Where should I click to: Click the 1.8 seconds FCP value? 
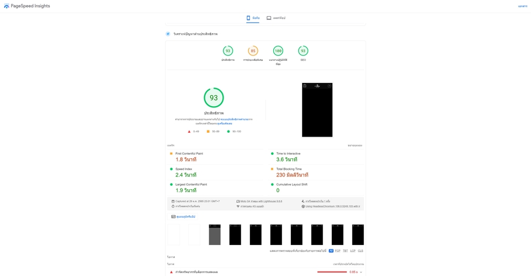click(x=186, y=159)
